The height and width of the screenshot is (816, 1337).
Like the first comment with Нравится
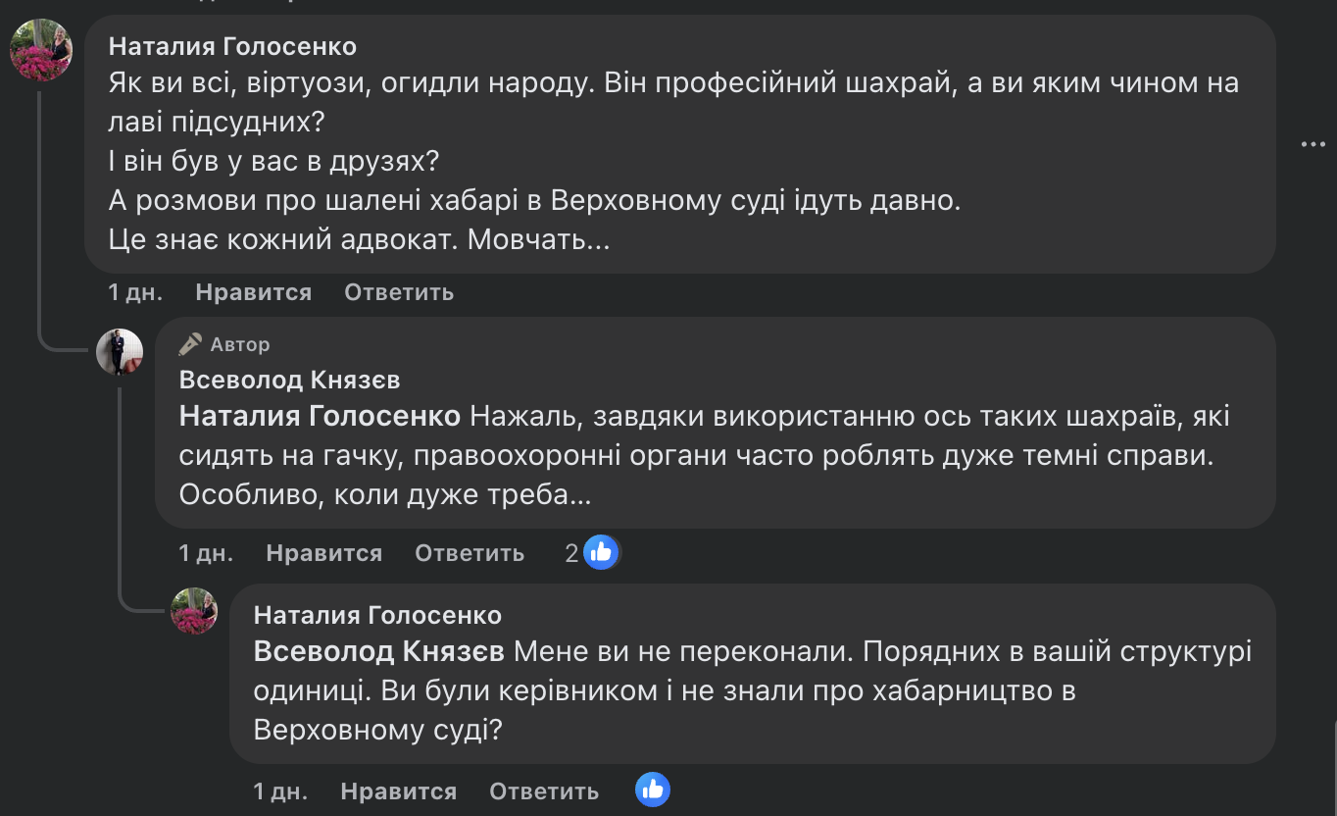pyautogui.click(x=253, y=292)
